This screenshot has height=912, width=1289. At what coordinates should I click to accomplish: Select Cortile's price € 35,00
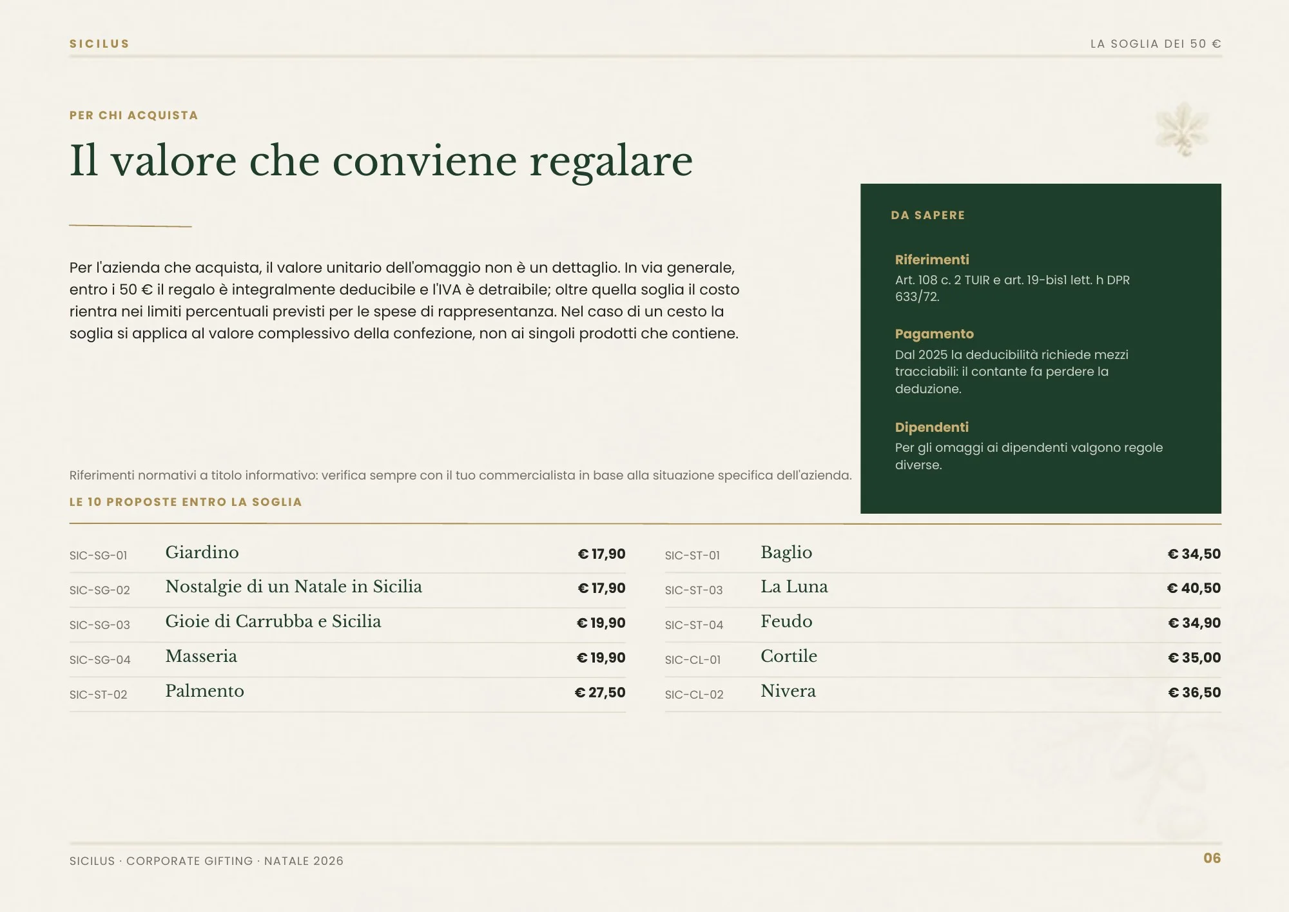click(x=1195, y=658)
